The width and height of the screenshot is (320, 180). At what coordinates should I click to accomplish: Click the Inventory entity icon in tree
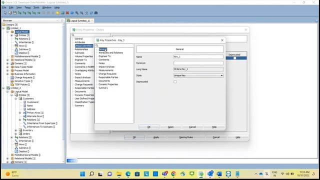[20, 130]
